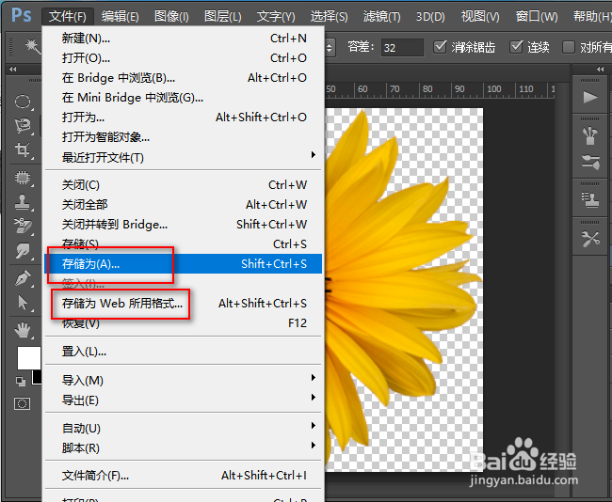Open the Select (选择) menu
612x502 pixels.
point(329,16)
